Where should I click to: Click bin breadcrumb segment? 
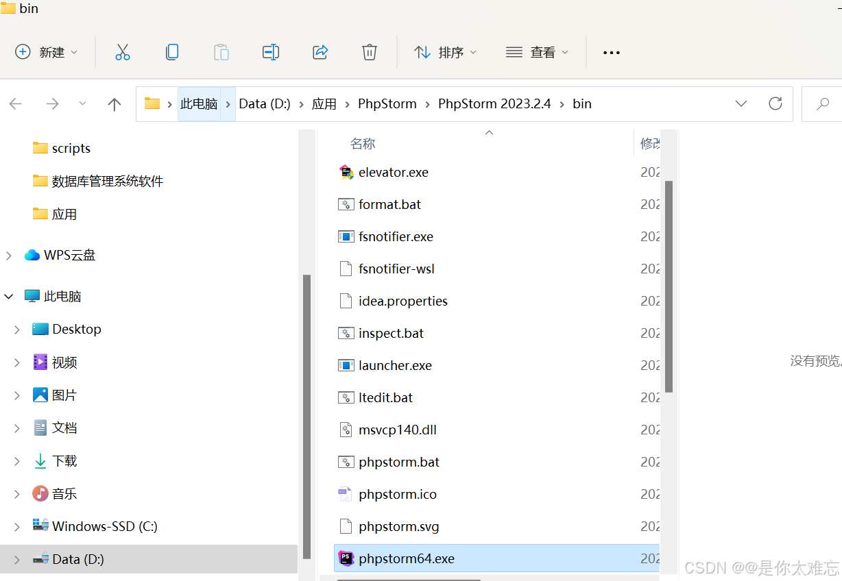tap(582, 104)
